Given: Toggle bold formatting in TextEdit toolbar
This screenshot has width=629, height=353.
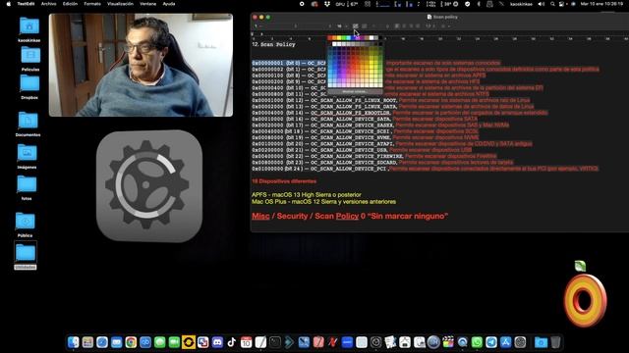Looking at the screenshot, I should 373,26.
